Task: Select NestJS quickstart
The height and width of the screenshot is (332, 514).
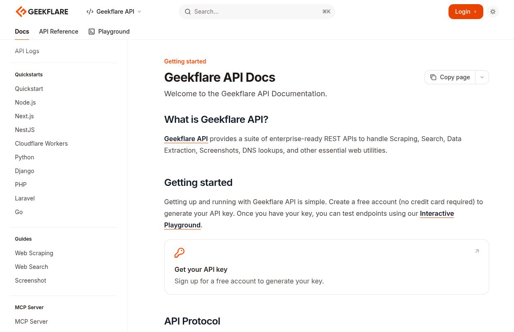Action: [x=25, y=130]
